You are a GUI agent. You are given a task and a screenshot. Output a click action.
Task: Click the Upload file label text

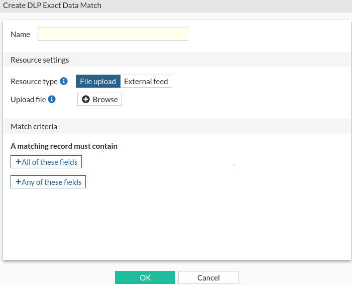[28, 99]
